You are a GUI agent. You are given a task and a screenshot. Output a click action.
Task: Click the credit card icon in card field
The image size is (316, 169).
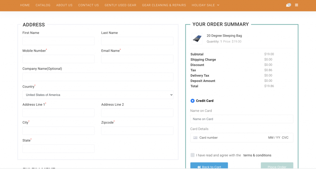(x=195, y=138)
